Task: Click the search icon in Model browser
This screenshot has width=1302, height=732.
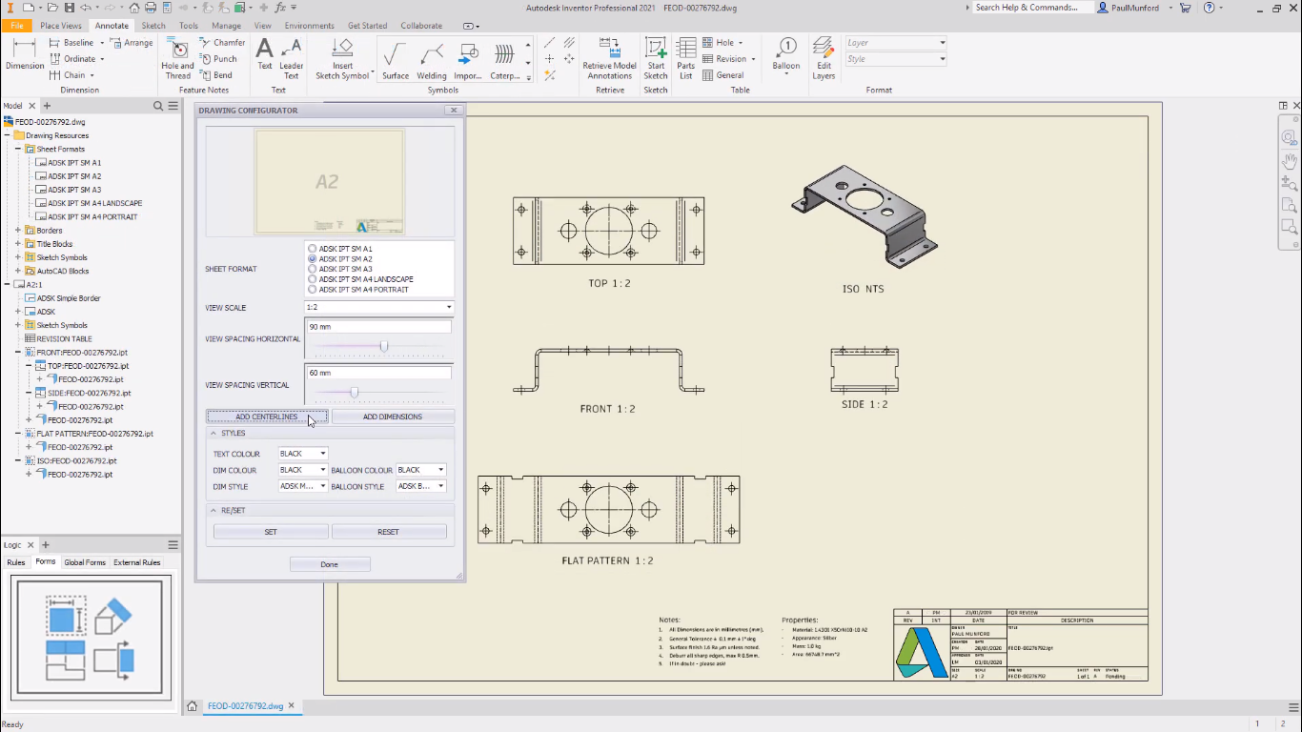Action: point(159,106)
